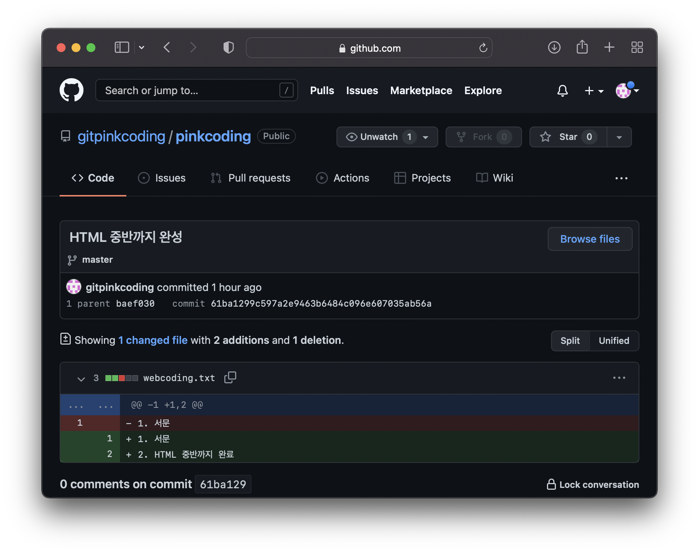Click the 1 changed file link
The image size is (699, 553).
(x=153, y=340)
